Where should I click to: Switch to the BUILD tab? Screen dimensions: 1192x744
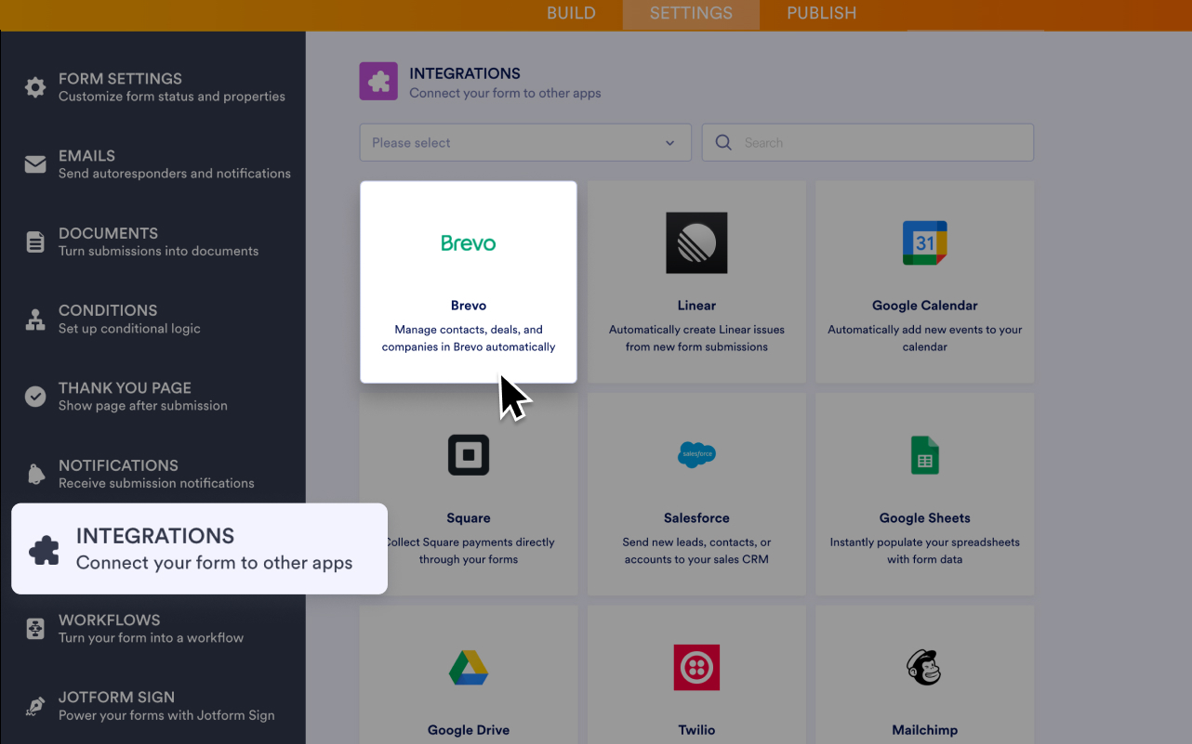[571, 13]
